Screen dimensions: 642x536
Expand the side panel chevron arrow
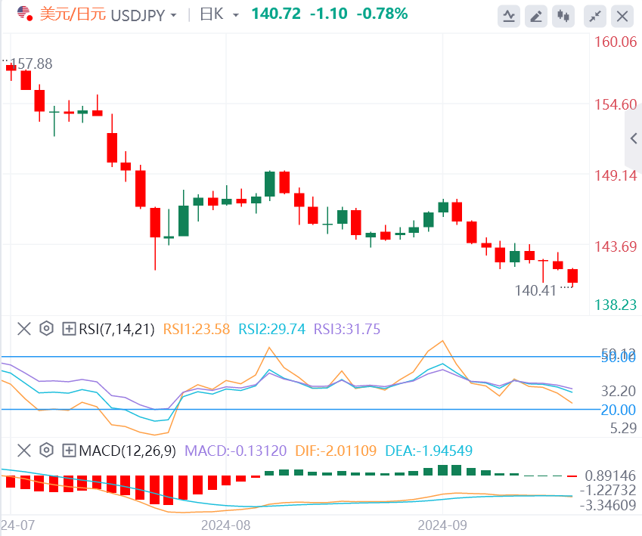tap(634, 138)
